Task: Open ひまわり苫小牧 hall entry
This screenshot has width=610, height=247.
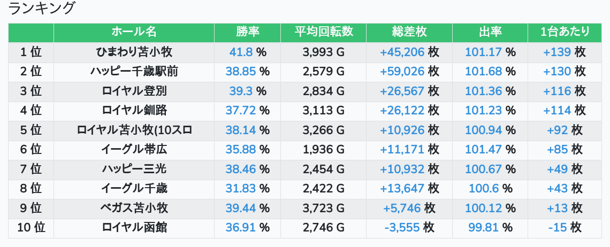Action: 134,52
